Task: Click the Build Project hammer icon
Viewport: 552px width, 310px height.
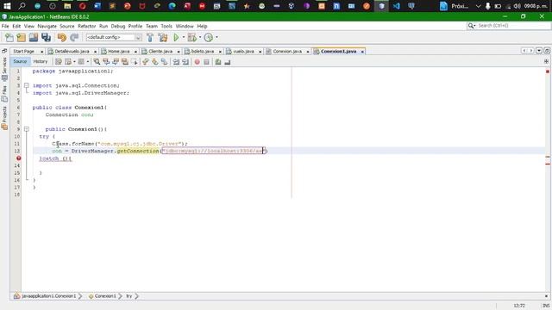Action: click(150, 37)
